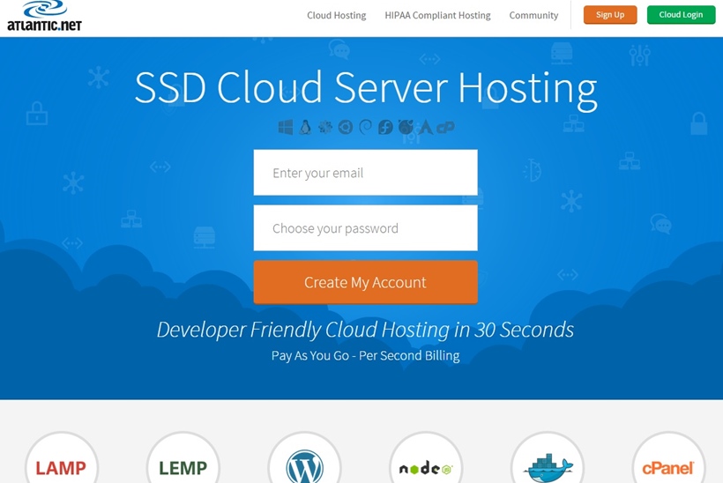Image resolution: width=723 pixels, height=483 pixels.
Task: Select the CentOS icon
Action: pyautogui.click(x=325, y=127)
